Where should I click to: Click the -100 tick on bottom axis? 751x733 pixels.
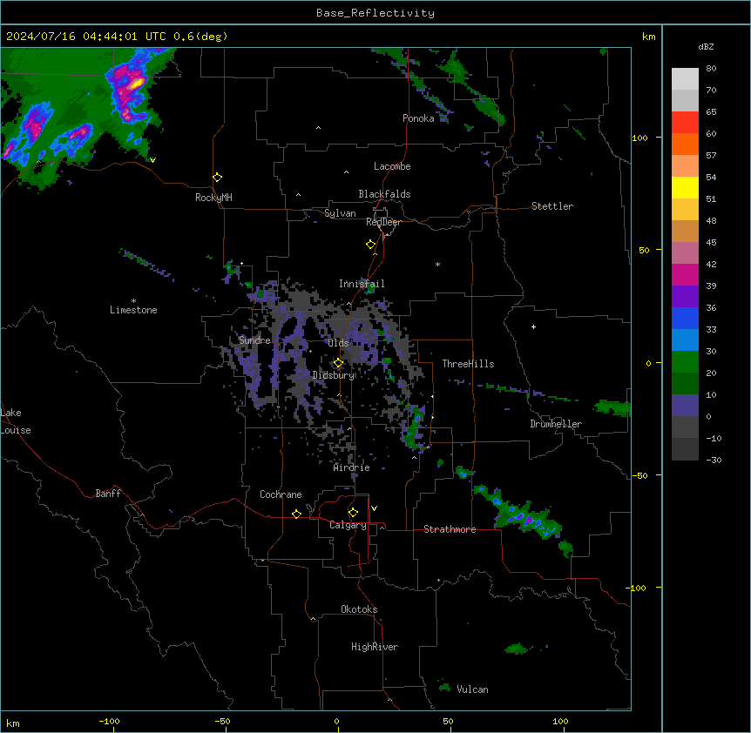109,721
